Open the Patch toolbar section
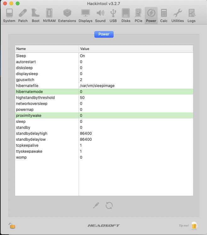 click(23, 16)
